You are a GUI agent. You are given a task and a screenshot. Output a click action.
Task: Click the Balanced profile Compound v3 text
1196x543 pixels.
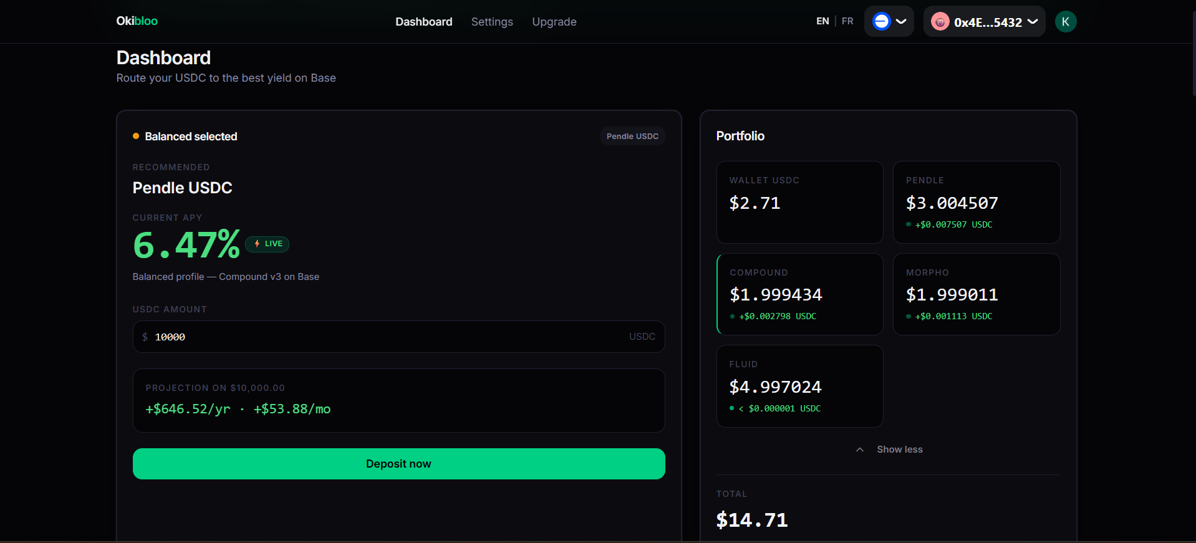pyautogui.click(x=226, y=277)
